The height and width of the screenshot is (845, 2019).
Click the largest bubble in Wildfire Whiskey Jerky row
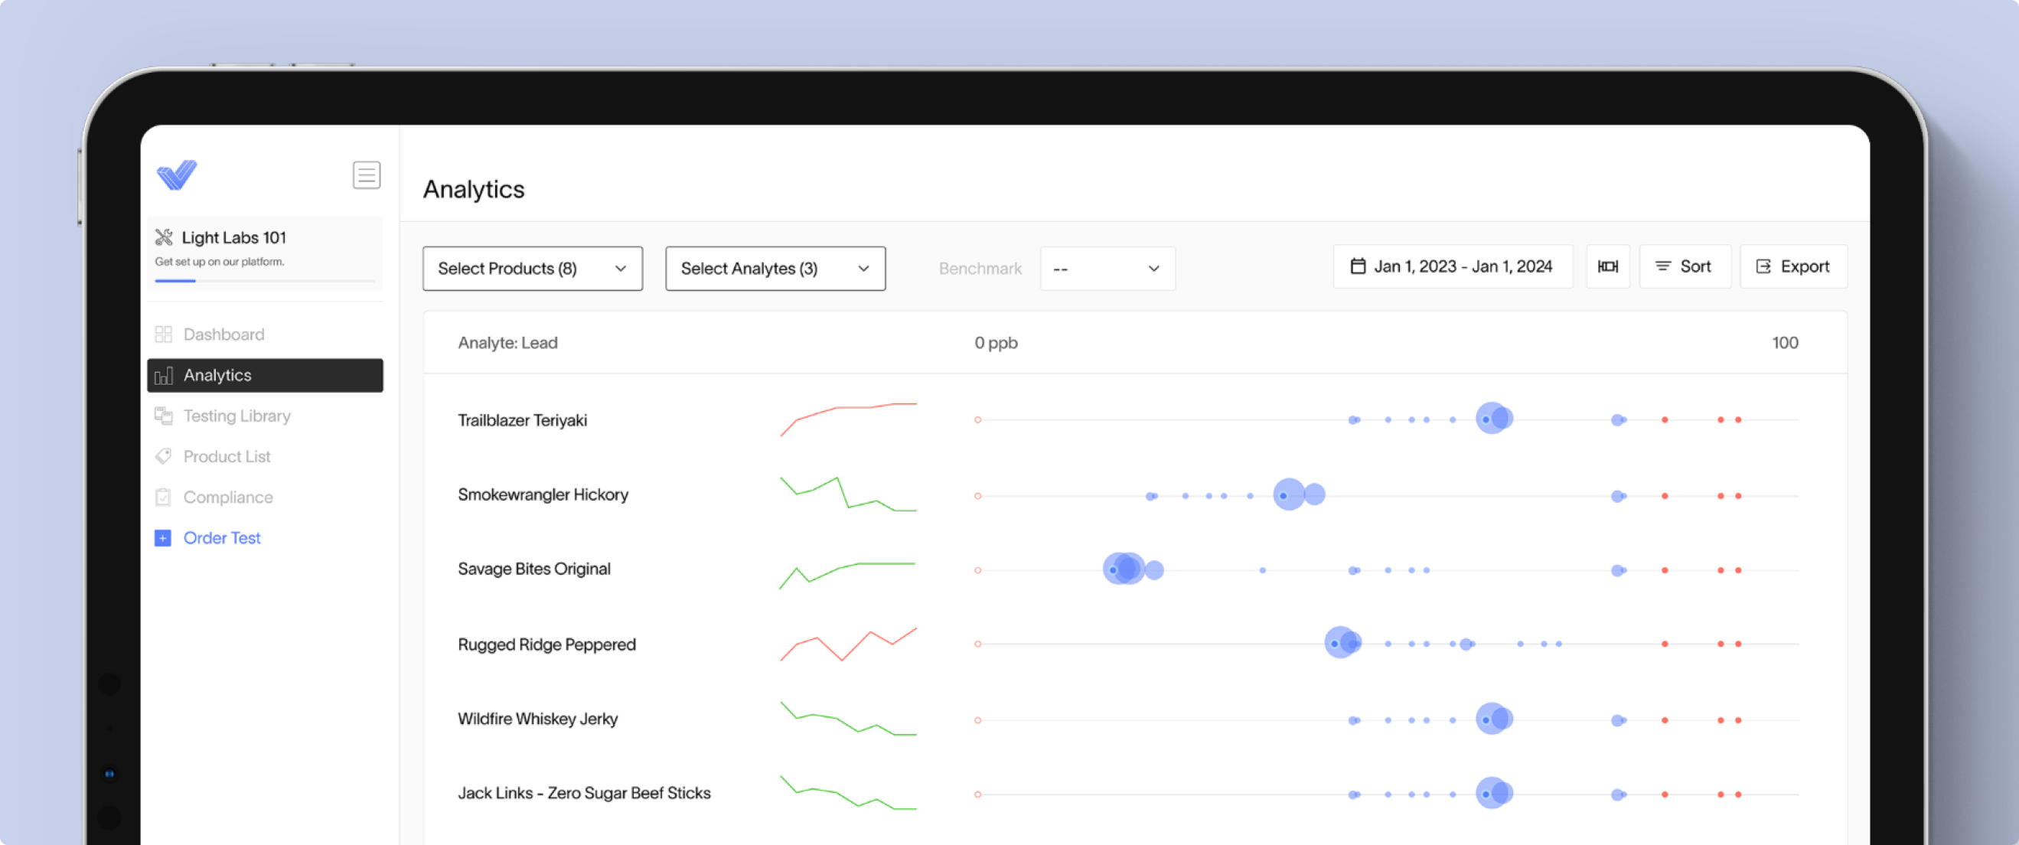pyautogui.click(x=1492, y=718)
